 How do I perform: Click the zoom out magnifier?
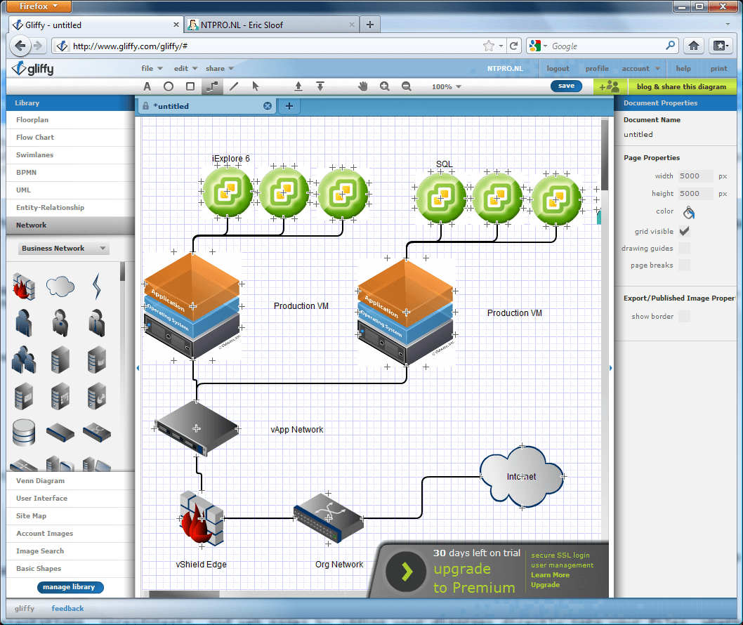click(x=406, y=86)
